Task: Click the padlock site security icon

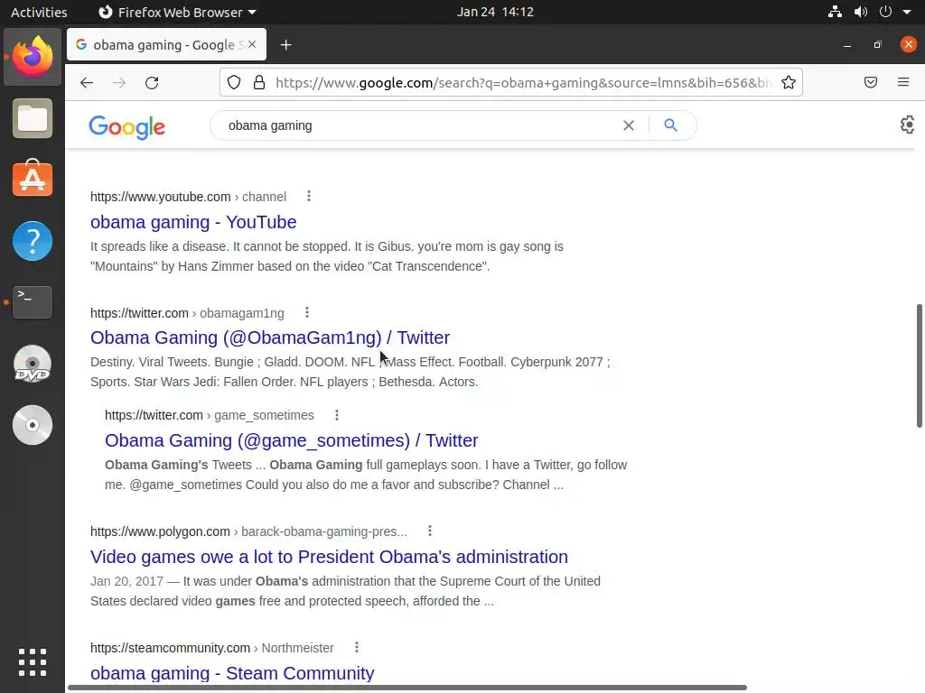Action: pos(259,82)
